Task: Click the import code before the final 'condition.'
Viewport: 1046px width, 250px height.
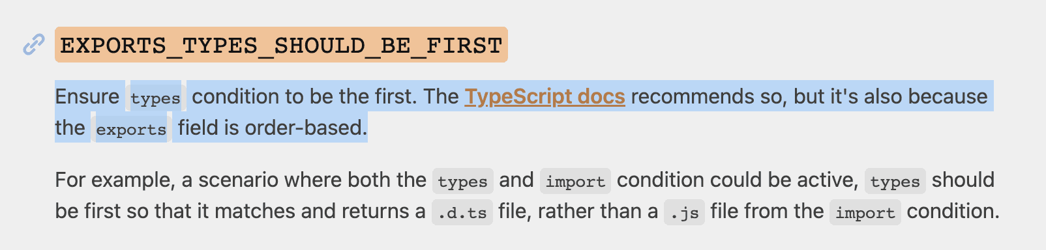Action: click(865, 212)
